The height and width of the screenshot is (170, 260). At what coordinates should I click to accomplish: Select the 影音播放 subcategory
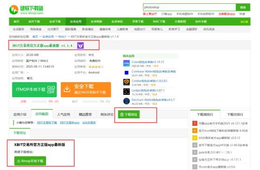click(88, 29)
